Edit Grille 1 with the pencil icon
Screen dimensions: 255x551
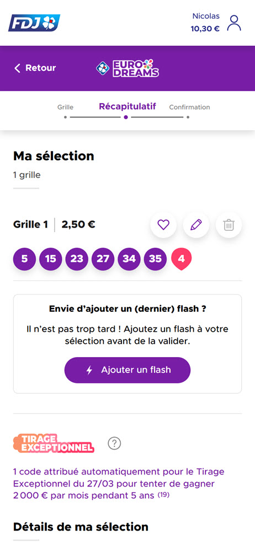(196, 225)
